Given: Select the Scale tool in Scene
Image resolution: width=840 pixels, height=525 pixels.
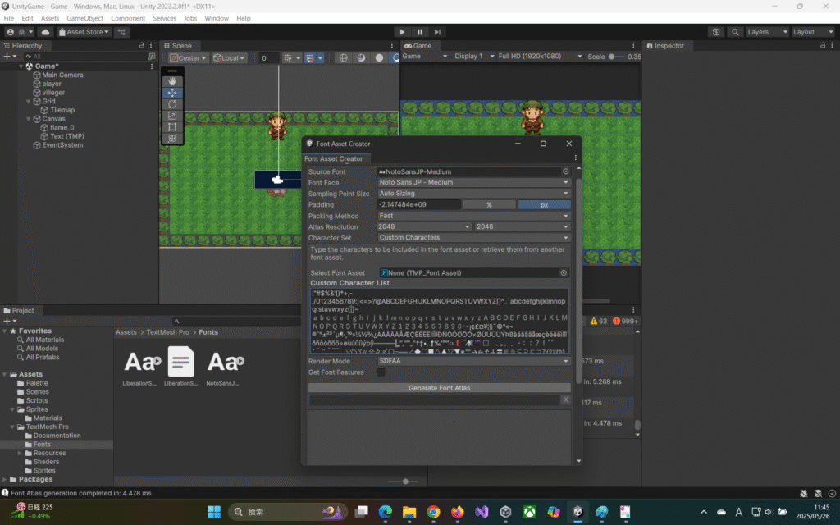Looking at the screenshot, I should pos(172,116).
